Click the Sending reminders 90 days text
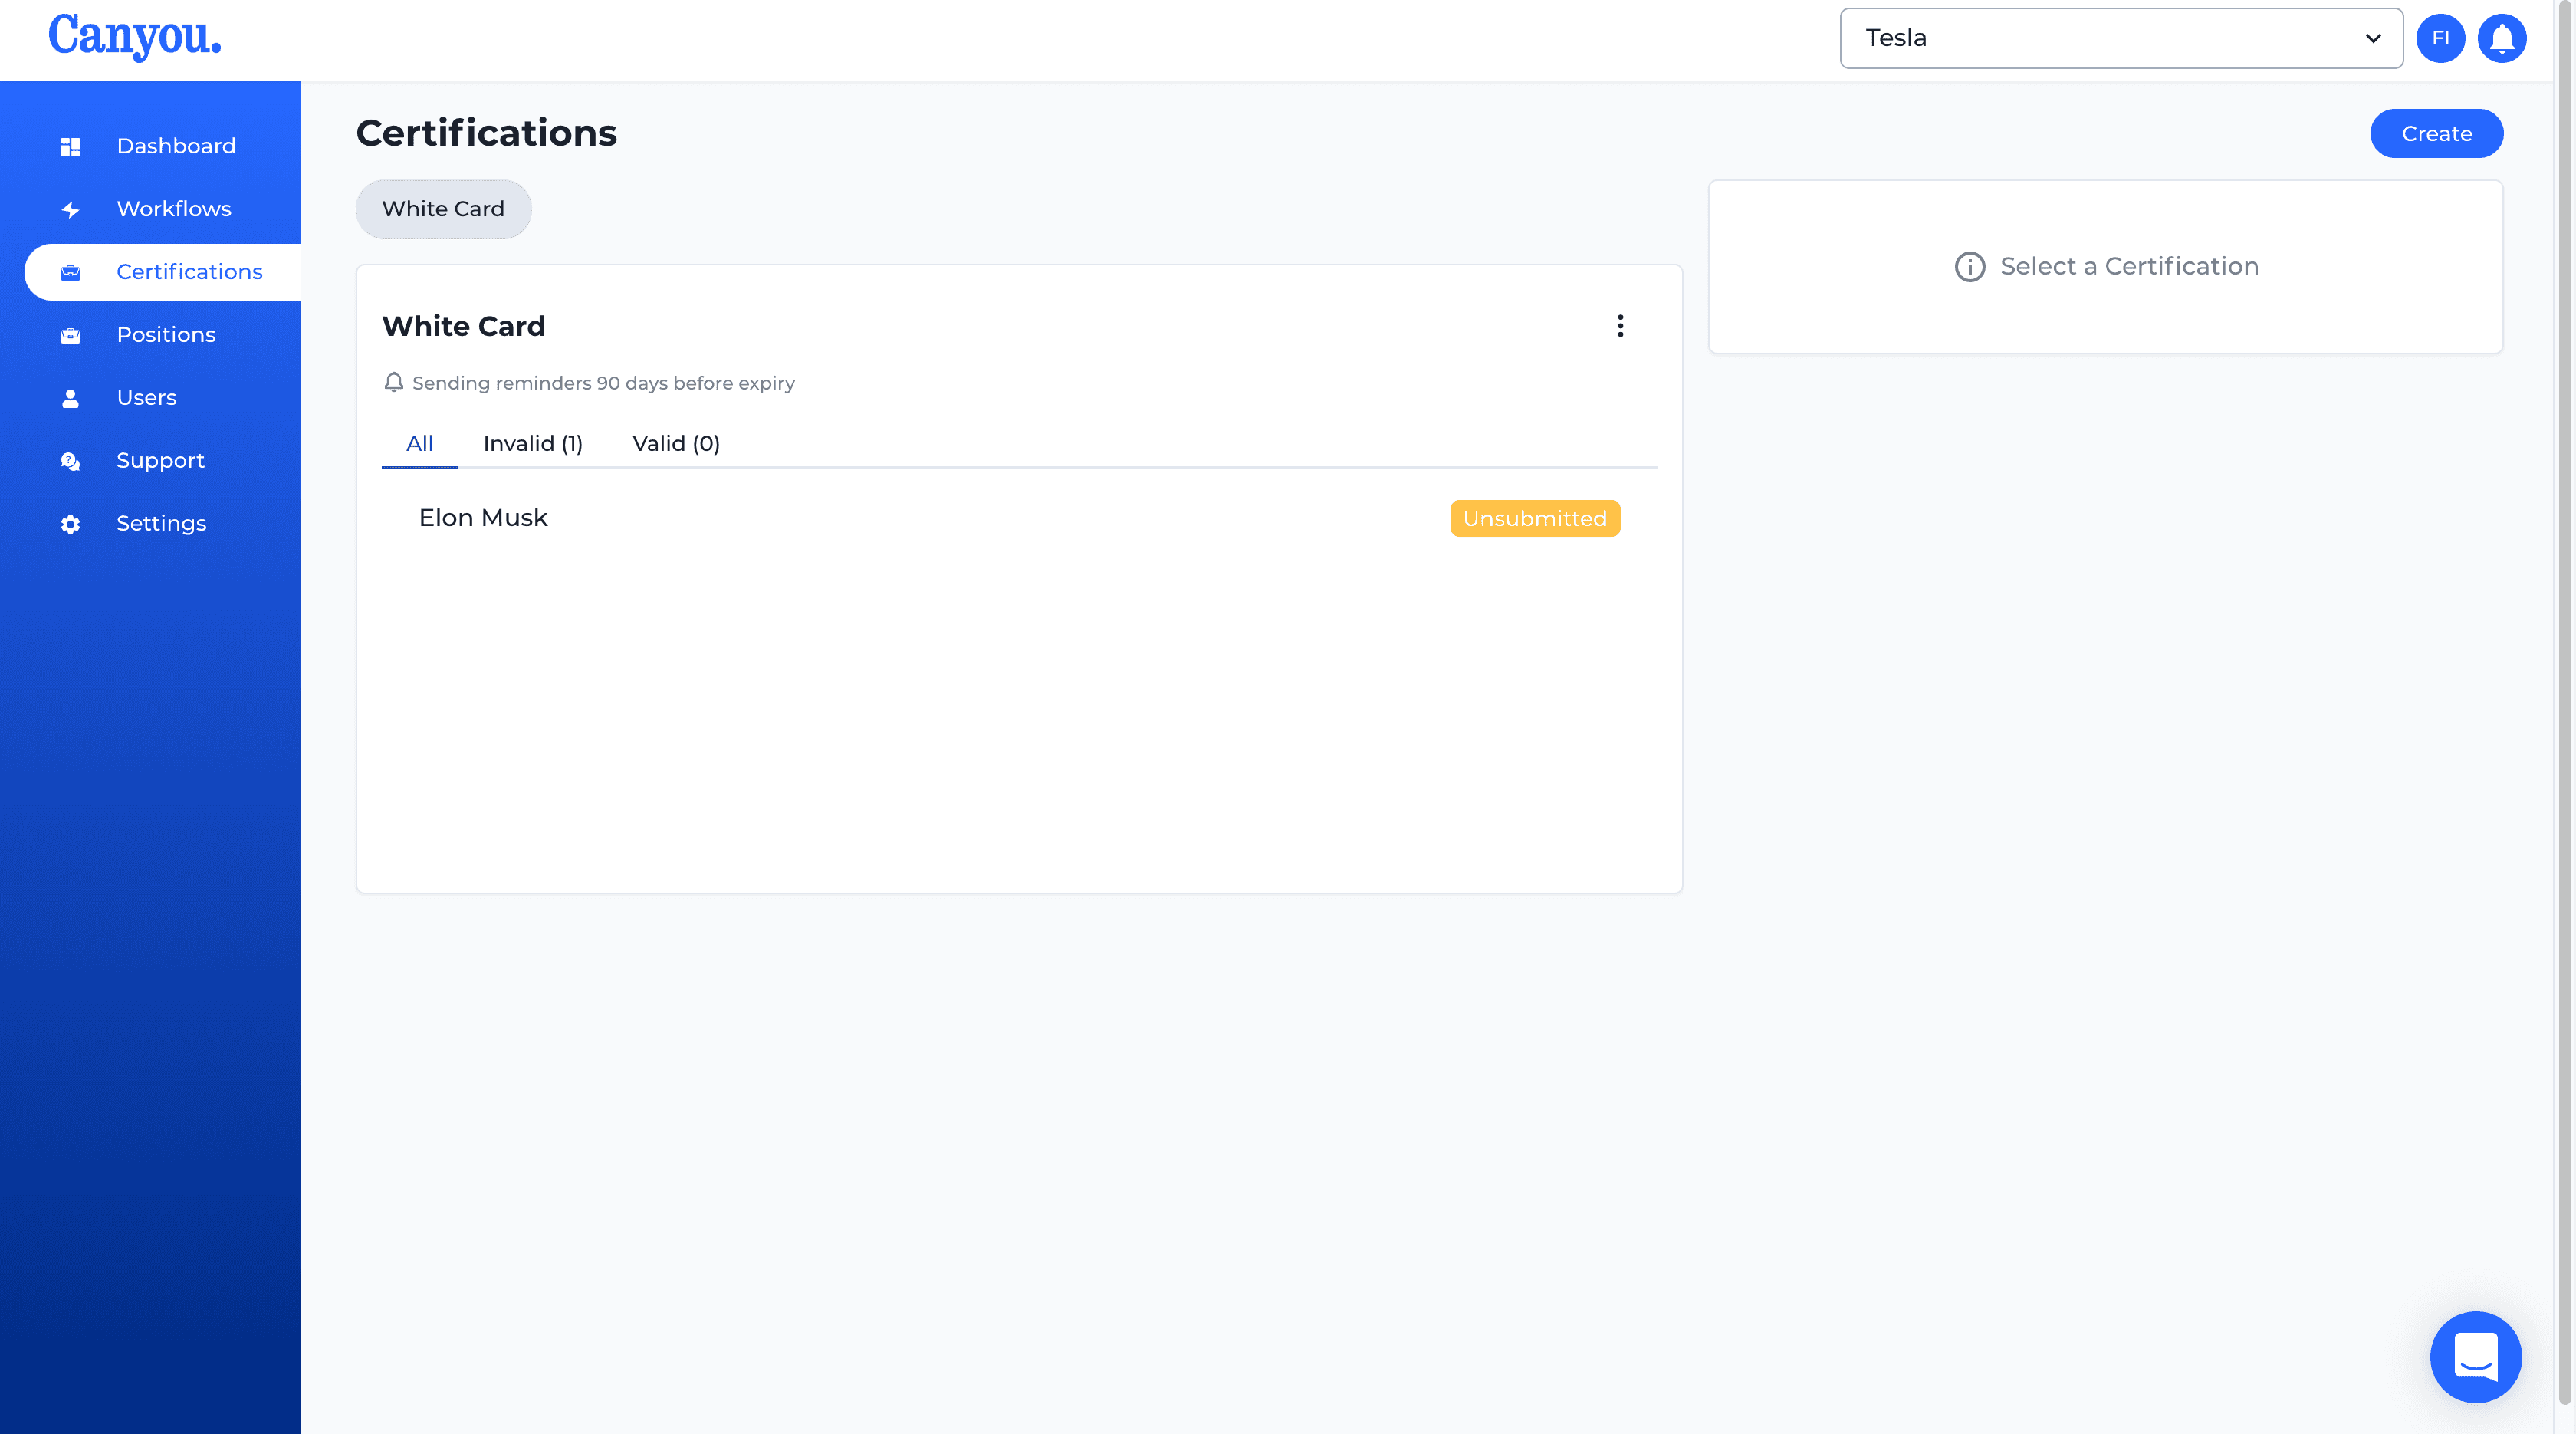This screenshot has width=2576, height=1434. (603, 383)
